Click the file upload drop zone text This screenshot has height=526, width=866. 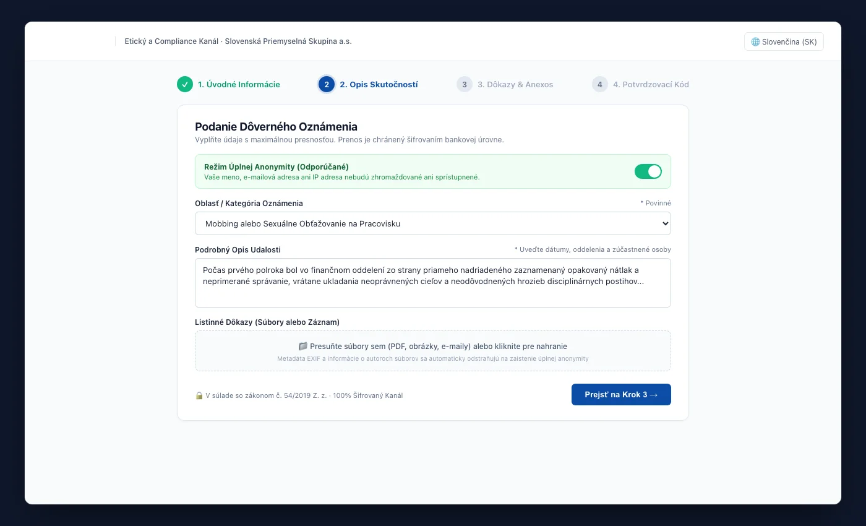(x=439, y=347)
